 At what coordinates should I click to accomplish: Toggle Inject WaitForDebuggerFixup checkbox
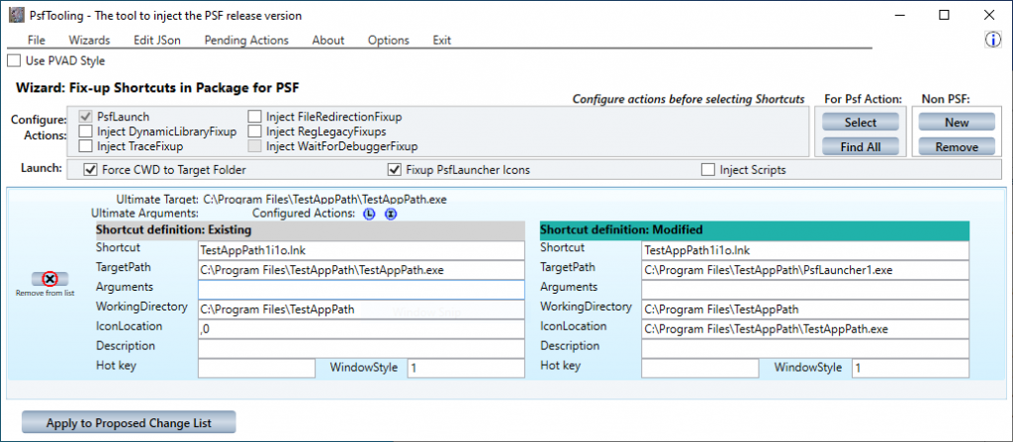tap(254, 146)
